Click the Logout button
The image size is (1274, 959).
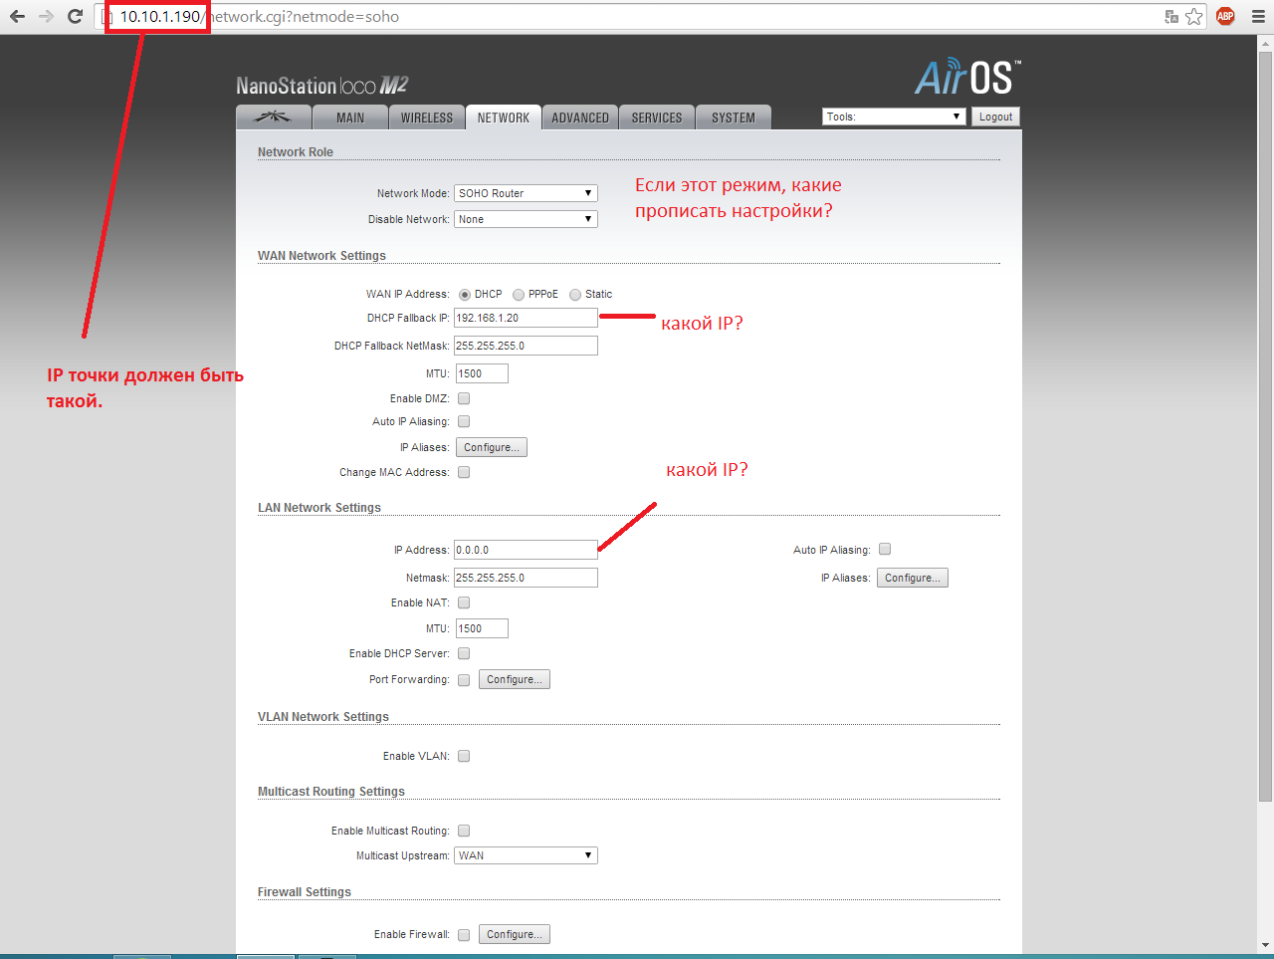(995, 117)
